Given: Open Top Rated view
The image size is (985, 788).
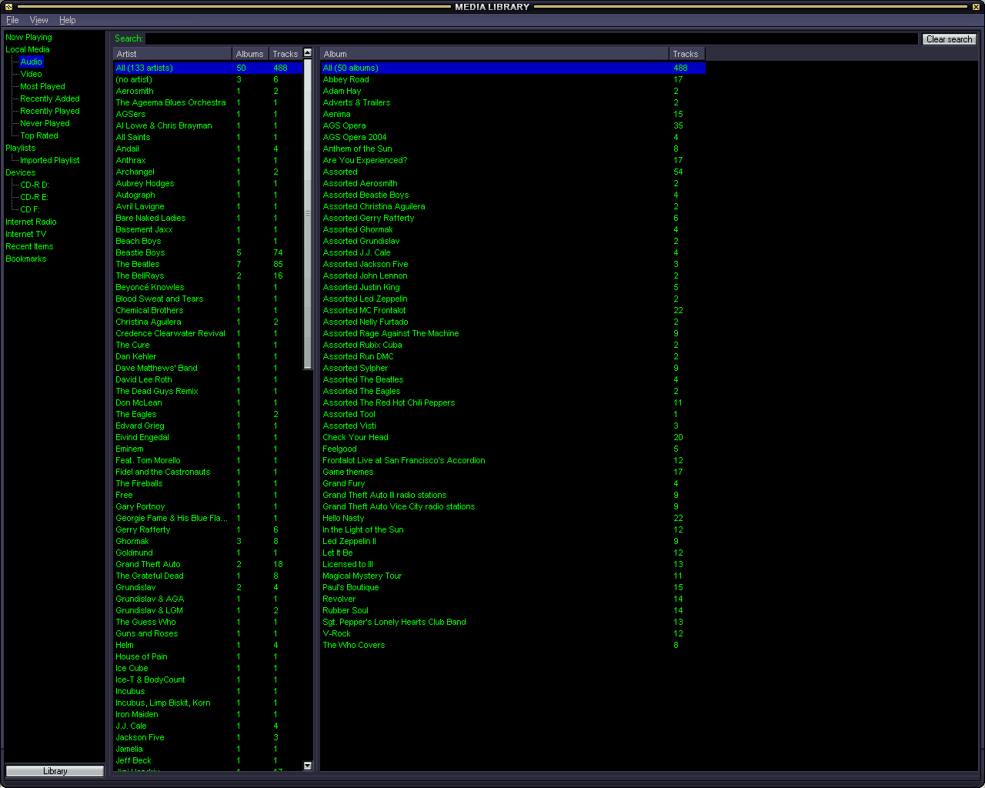Looking at the screenshot, I should 39,135.
